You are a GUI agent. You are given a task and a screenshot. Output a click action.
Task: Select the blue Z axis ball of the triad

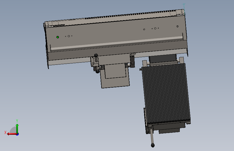[x=18, y=134]
